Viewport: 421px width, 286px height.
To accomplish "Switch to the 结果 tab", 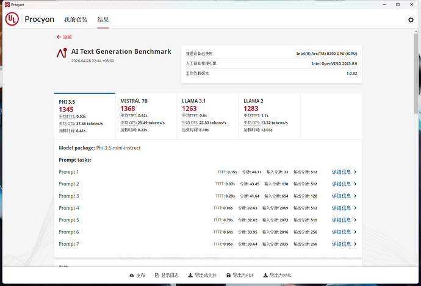I will tap(103, 20).
